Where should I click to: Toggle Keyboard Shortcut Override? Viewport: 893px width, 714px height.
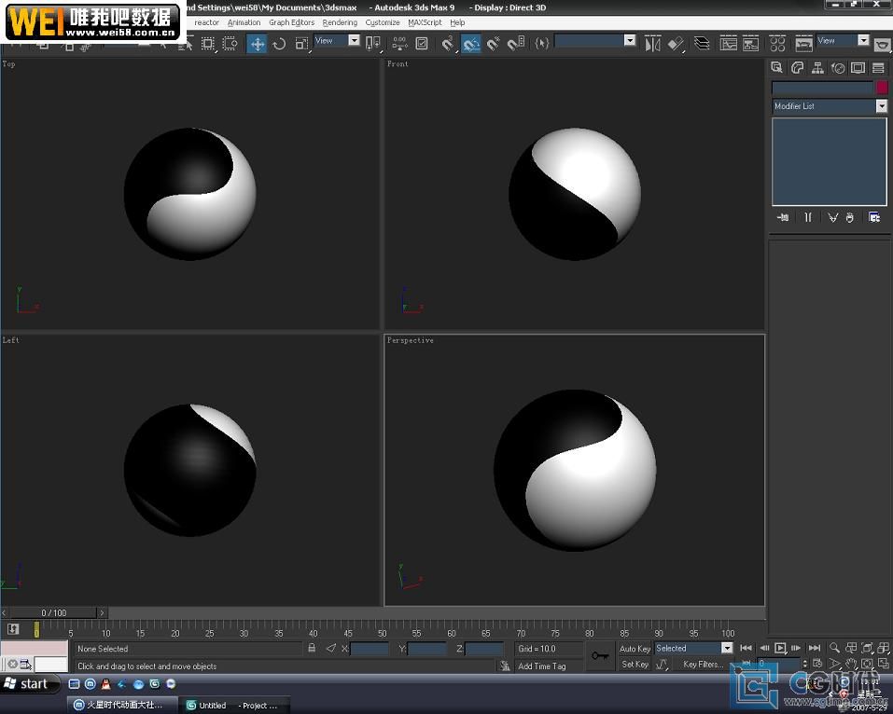click(x=422, y=44)
